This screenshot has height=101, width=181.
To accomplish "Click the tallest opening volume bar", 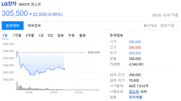I will click(17, 86).
